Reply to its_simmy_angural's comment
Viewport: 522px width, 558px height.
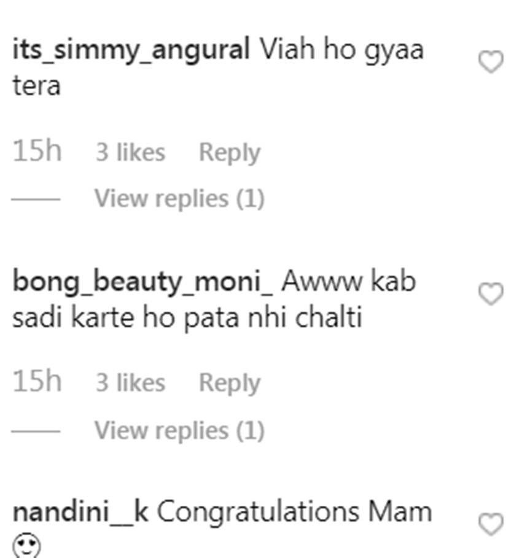tap(229, 152)
